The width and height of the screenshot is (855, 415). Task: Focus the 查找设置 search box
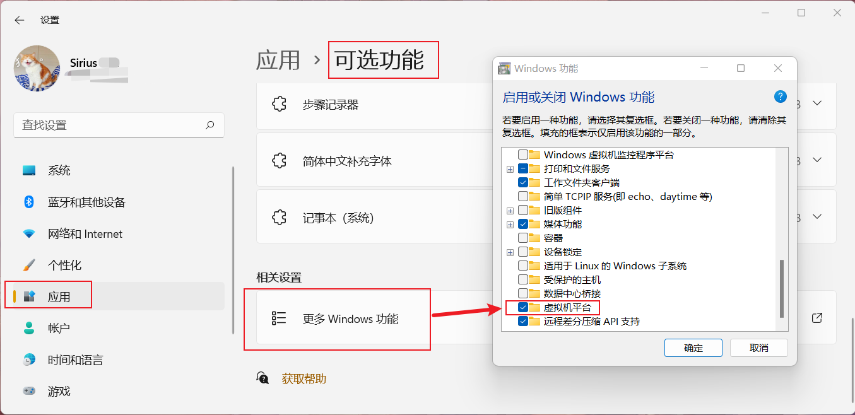tap(119, 125)
